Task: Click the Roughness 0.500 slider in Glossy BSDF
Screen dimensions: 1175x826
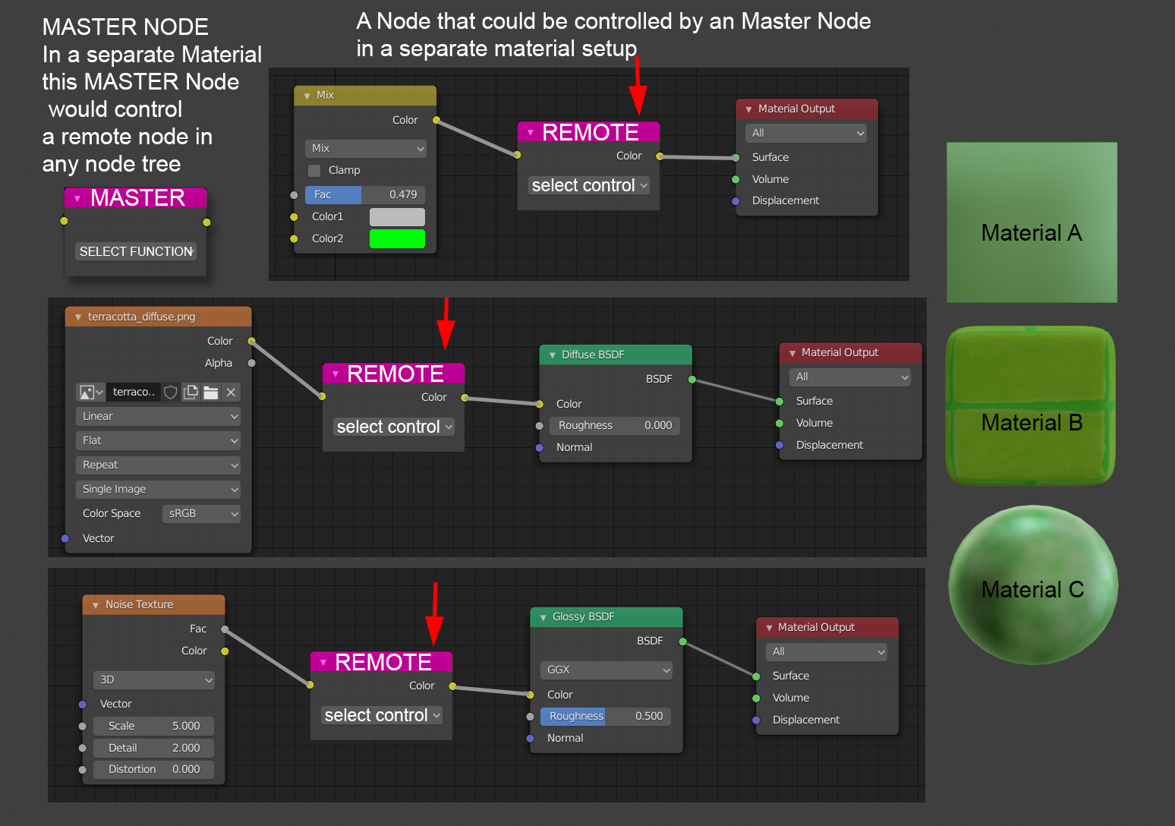Action: tap(606, 716)
